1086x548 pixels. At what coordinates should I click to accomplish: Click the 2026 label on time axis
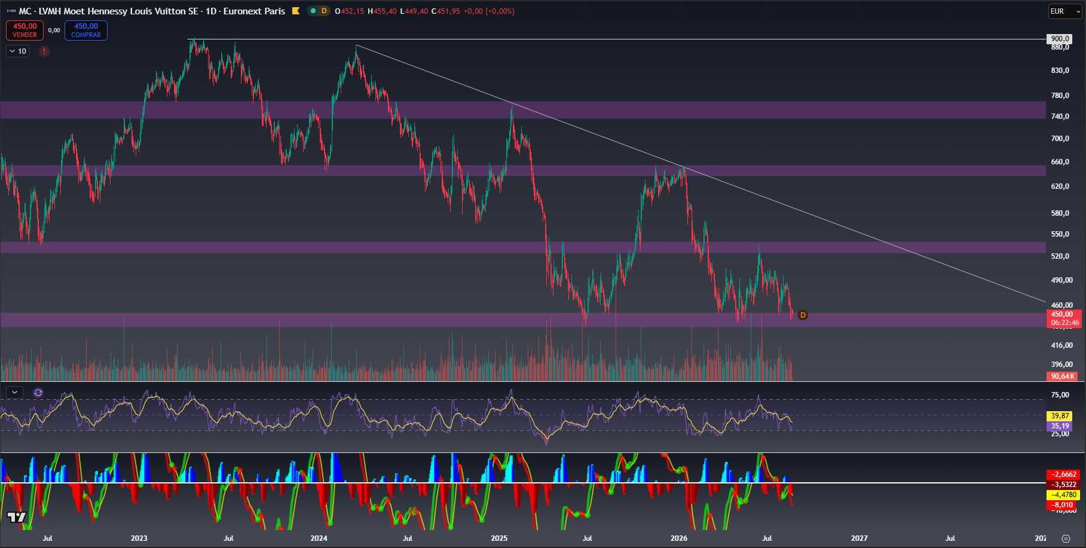click(x=679, y=538)
